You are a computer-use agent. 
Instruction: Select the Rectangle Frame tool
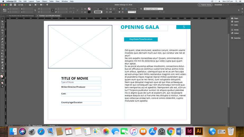pyautogui.click(x=2, y=45)
